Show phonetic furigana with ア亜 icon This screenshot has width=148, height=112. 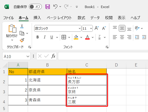point(99,37)
